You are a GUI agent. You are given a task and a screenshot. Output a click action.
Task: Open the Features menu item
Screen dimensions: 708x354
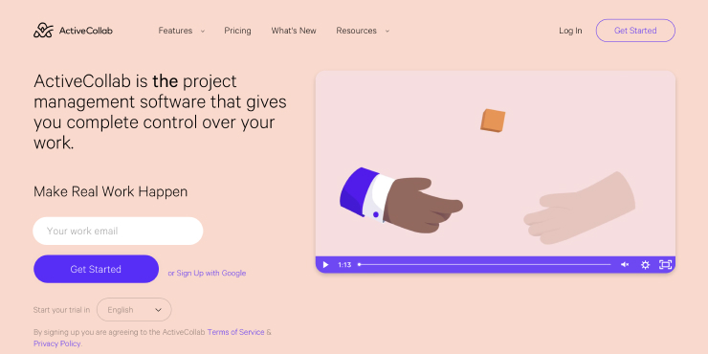[175, 31]
